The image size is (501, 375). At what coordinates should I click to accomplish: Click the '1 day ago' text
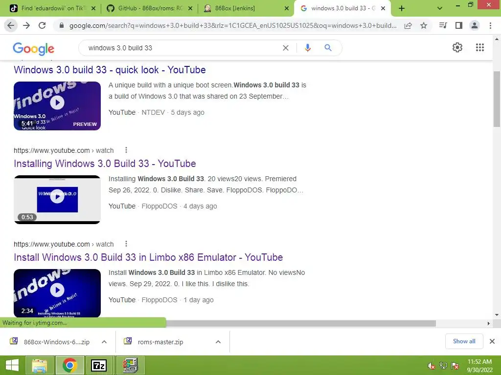(x=199, y=300)
